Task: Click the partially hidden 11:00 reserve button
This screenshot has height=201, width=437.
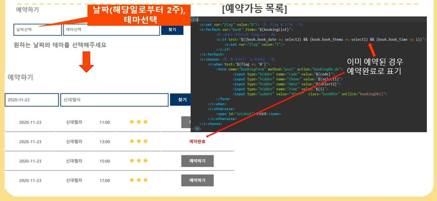Action: click(186, 122)
